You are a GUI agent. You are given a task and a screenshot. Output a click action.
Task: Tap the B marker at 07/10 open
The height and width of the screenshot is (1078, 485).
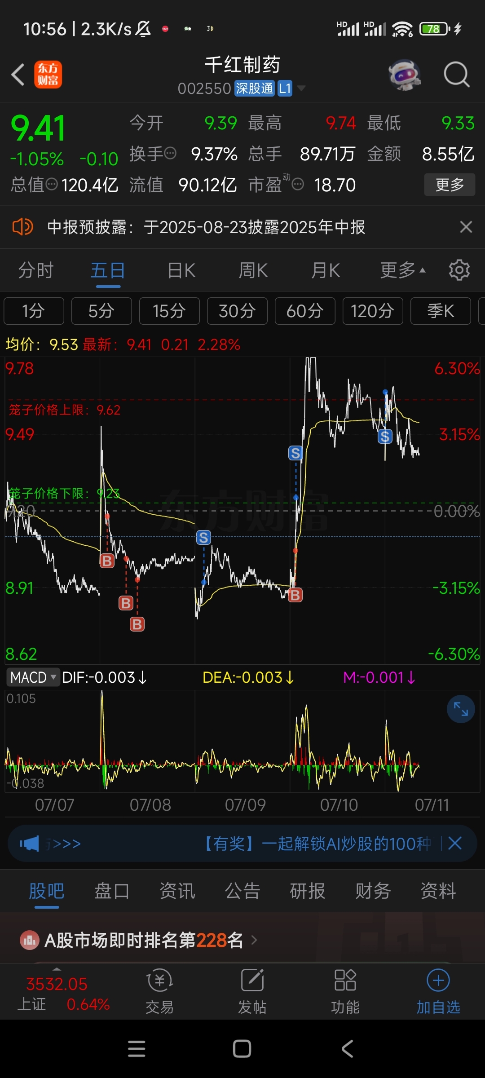tap(295, 595)
